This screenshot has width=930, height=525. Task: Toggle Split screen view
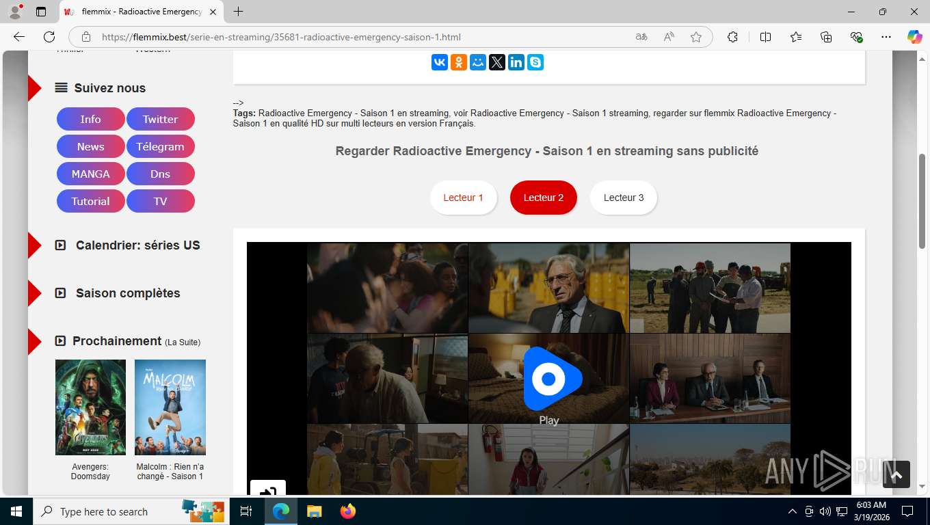pyautogui.click(x=765, y=37)
